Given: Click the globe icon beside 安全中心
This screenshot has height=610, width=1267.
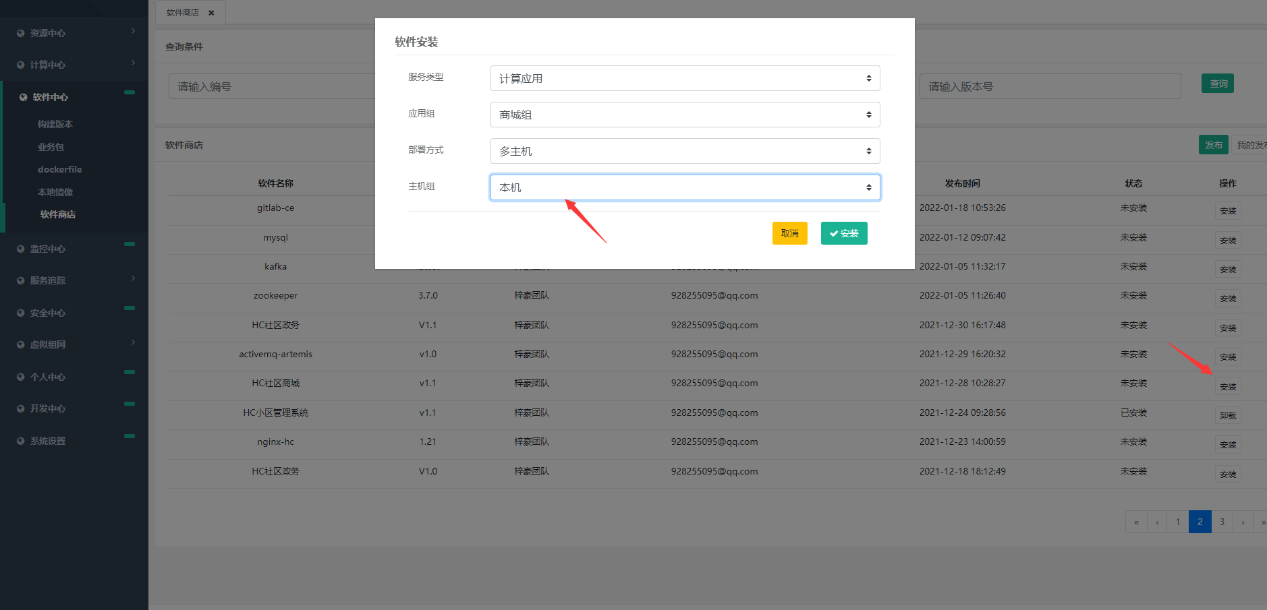Looking at the screenshot, I should point(20,313).
